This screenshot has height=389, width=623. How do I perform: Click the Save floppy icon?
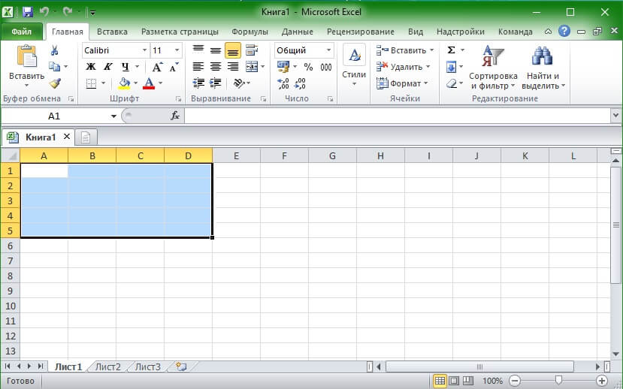[27, 12]
